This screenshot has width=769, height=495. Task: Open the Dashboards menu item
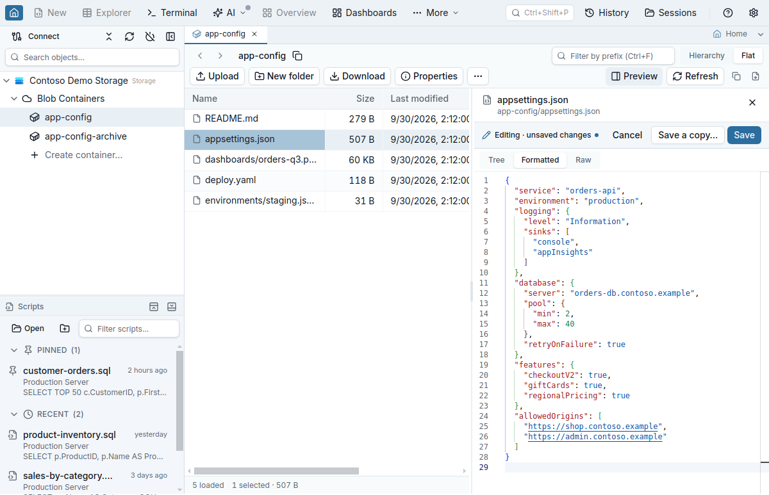[365, 13]
